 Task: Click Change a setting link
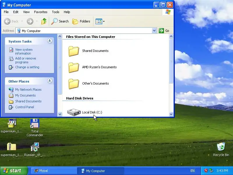[x=27, y=67]
